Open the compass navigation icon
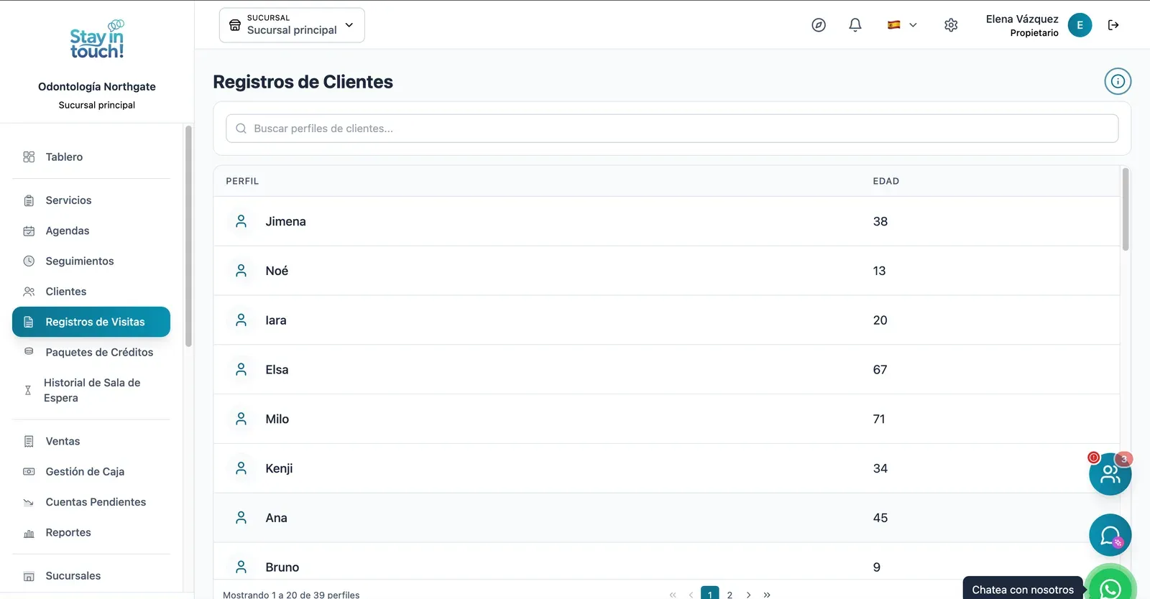Viewport: 1150px width, 599px height. tap(819, 25)
